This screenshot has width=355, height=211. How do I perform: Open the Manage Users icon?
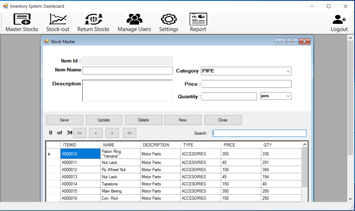point(134,19)
